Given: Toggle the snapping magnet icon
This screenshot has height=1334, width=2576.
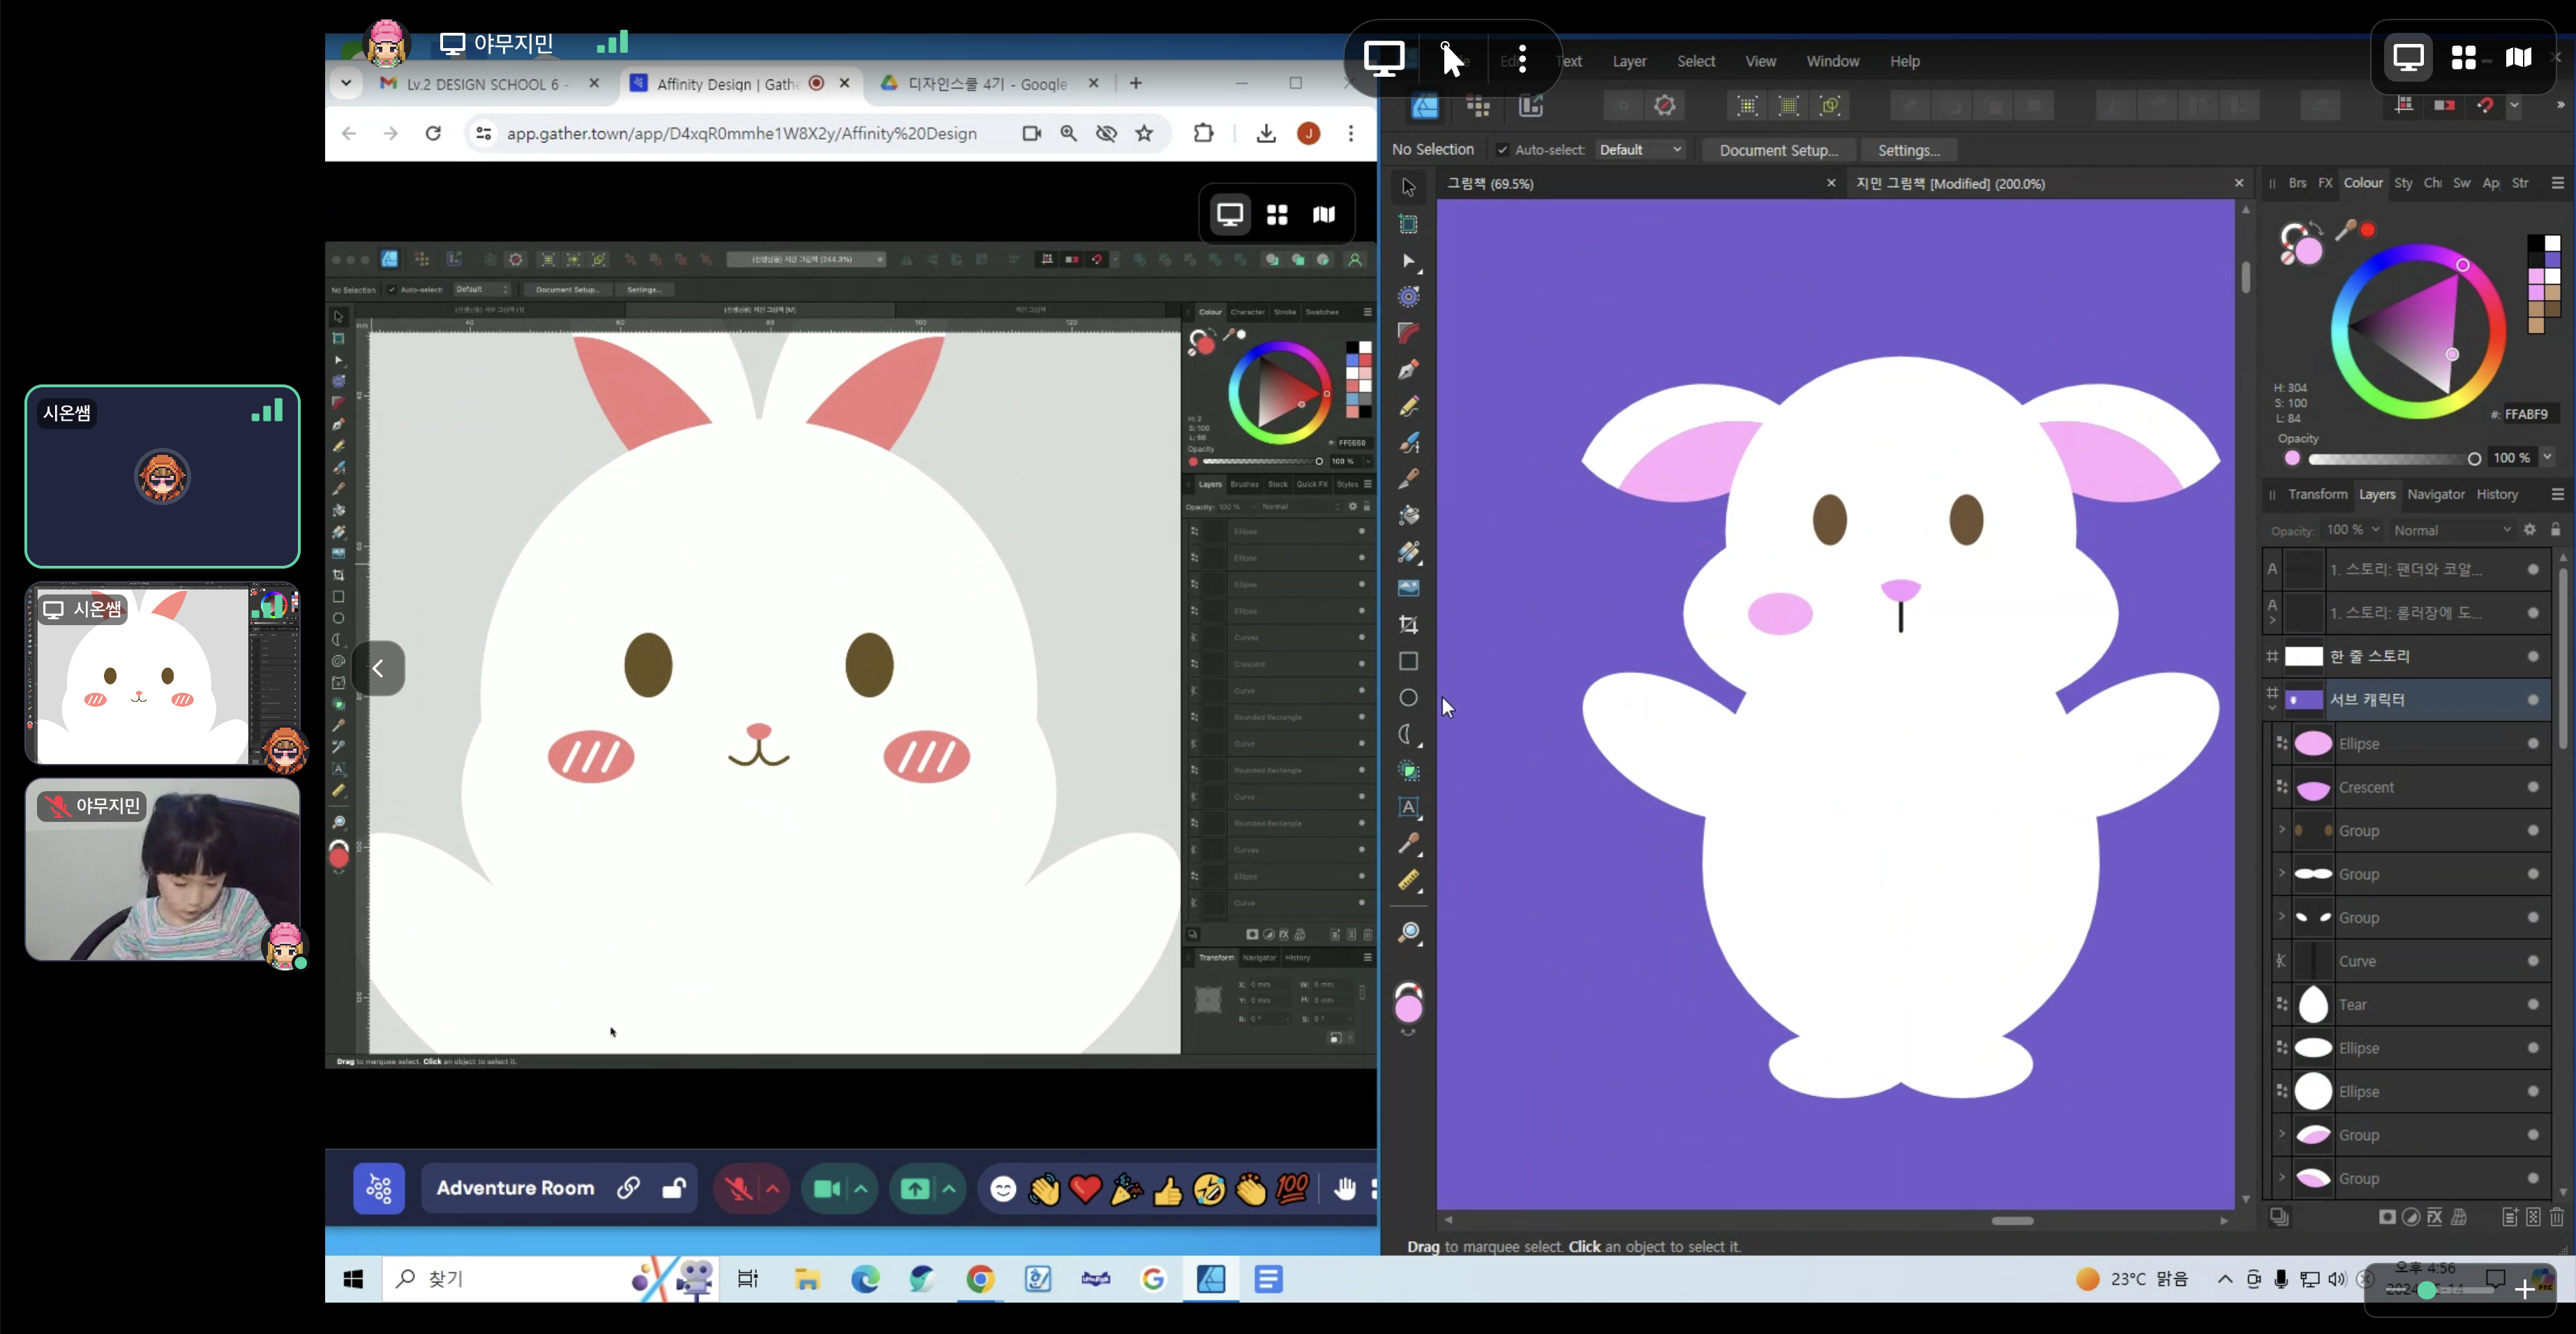Looking at the screenshot, I should pos(2485,105).
